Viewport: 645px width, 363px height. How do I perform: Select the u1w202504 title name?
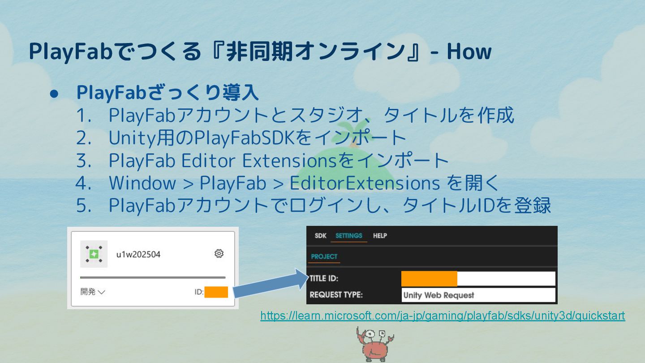[x=138, y=254]
